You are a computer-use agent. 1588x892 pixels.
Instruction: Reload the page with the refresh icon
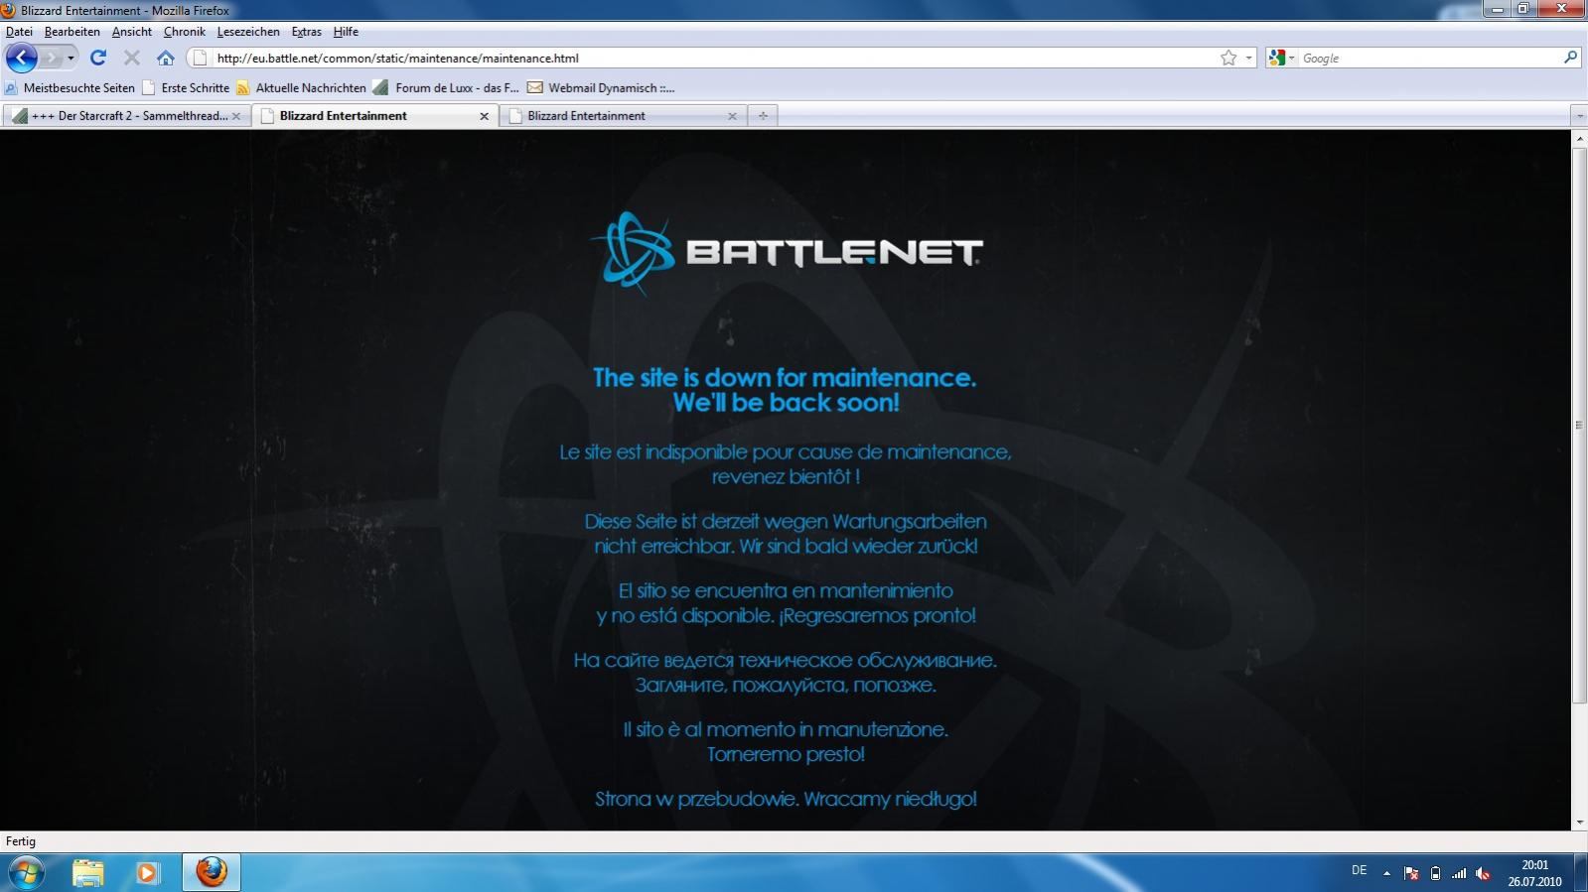point(97,58)
